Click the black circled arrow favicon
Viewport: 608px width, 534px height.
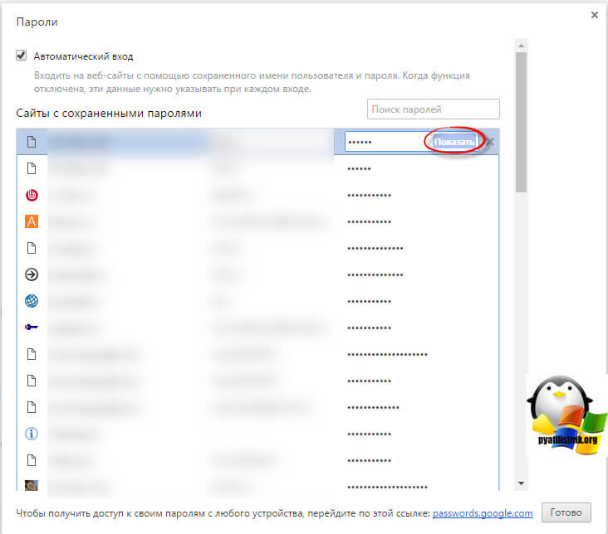[32, 274]
